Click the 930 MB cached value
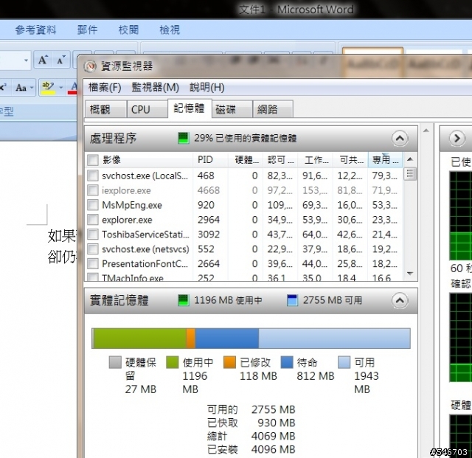The height and width of the screenshot is (458, 472). coord(276,423)
